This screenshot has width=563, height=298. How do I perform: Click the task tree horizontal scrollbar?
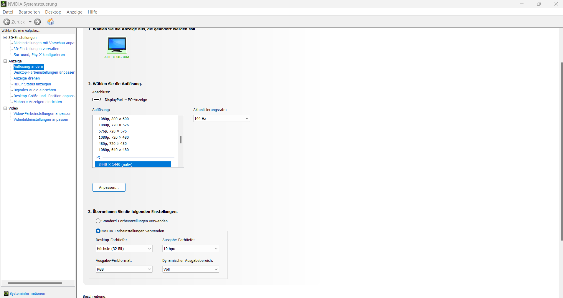click(35, 283)
